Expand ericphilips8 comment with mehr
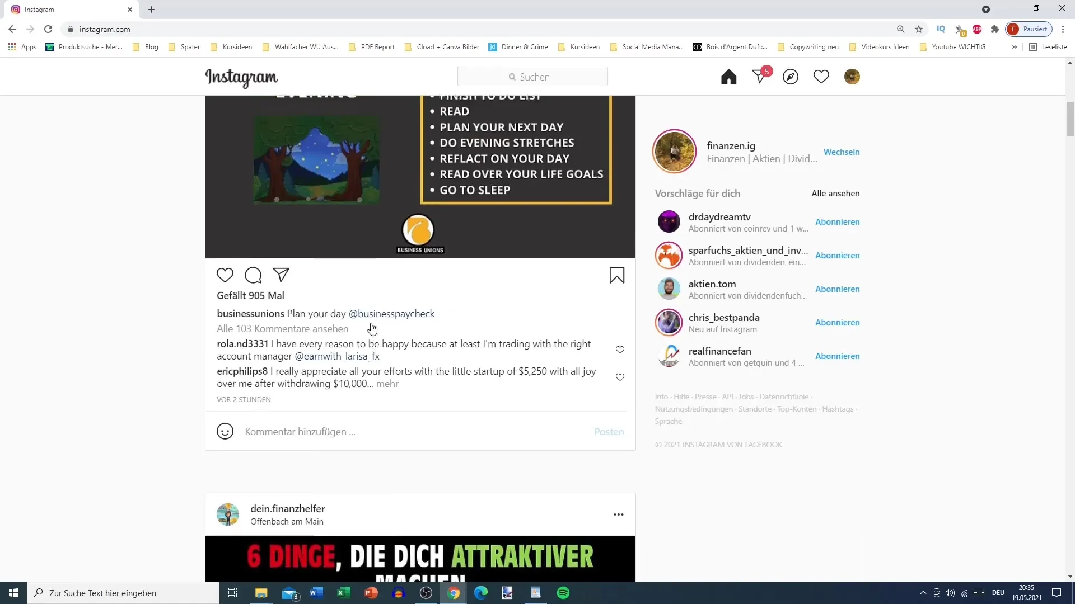1075x604 pixels. tap(387, 384)
